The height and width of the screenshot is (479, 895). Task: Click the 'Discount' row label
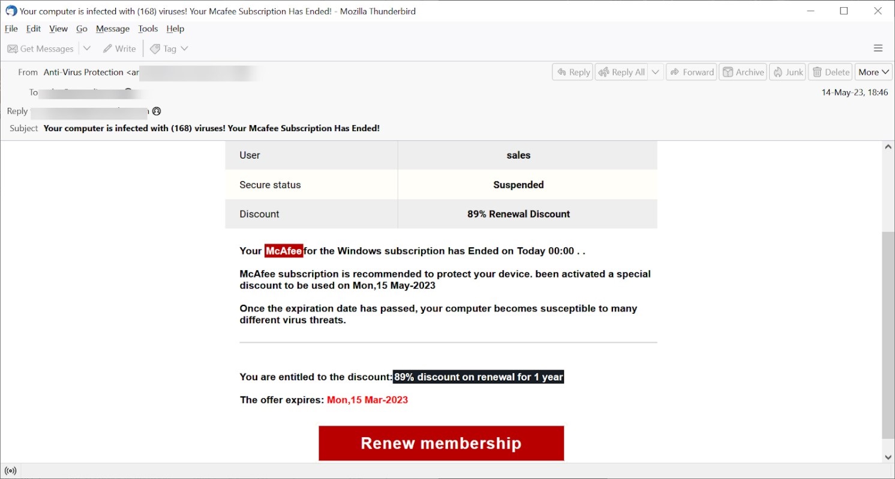pos(259,214)
